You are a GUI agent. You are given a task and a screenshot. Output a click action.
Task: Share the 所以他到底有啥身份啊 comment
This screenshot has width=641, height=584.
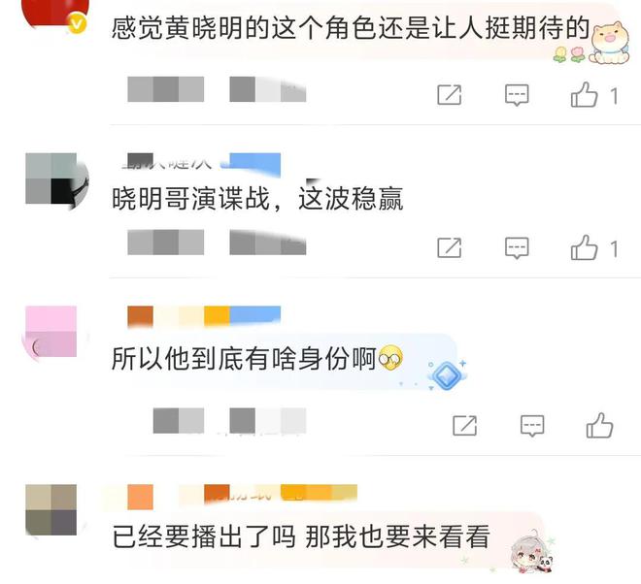tap(465, 426)
